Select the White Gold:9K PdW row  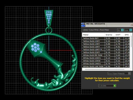(106, 55)
